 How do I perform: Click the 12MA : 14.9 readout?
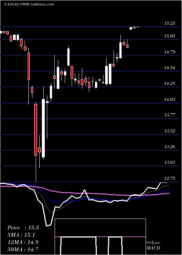click(x=23, y=242)
